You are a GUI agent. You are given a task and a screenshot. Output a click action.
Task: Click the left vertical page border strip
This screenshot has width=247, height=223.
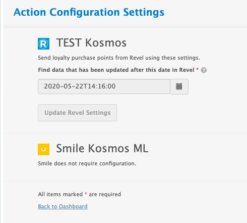click(x=1, y=111)
